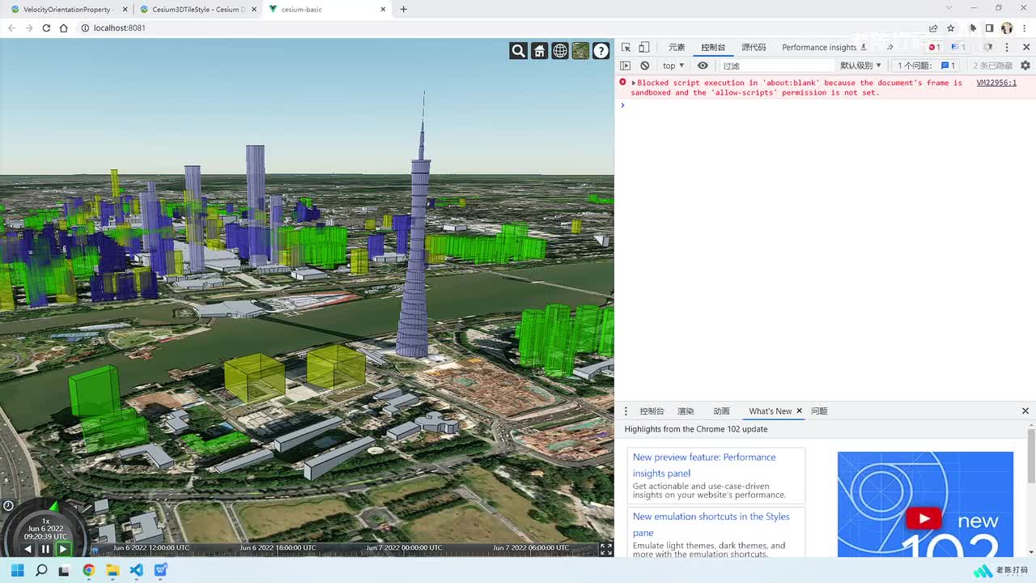Open 'New preview feature: Performance insights panel' link

[704, 465]
